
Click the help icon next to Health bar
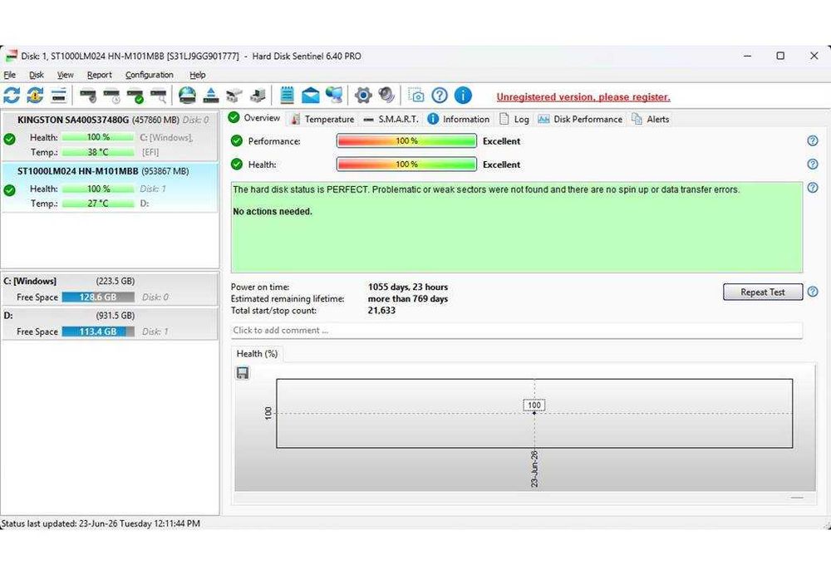813,165
